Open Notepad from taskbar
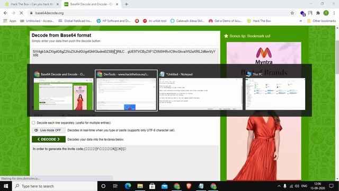The width and height of the screenshot is (339, 191). [201, 186]
